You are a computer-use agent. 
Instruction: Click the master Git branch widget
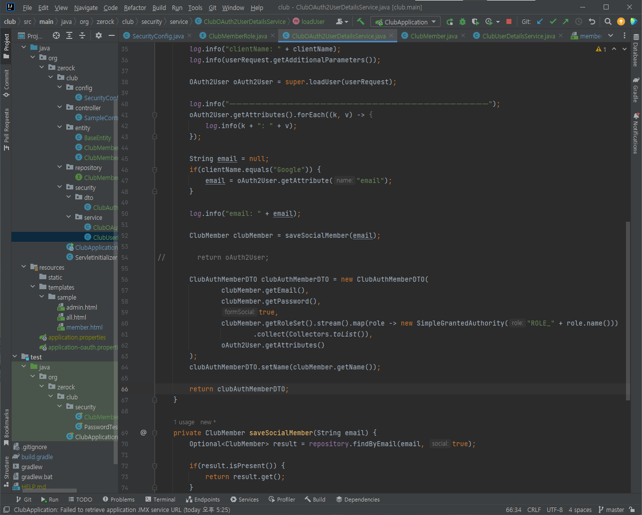click(611, 510)
